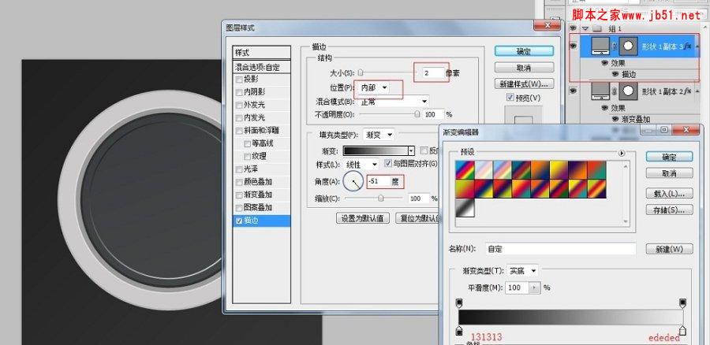Tick the 等高线 sub-option checkbox
This screenshot has width=710, height=345.
247,144
